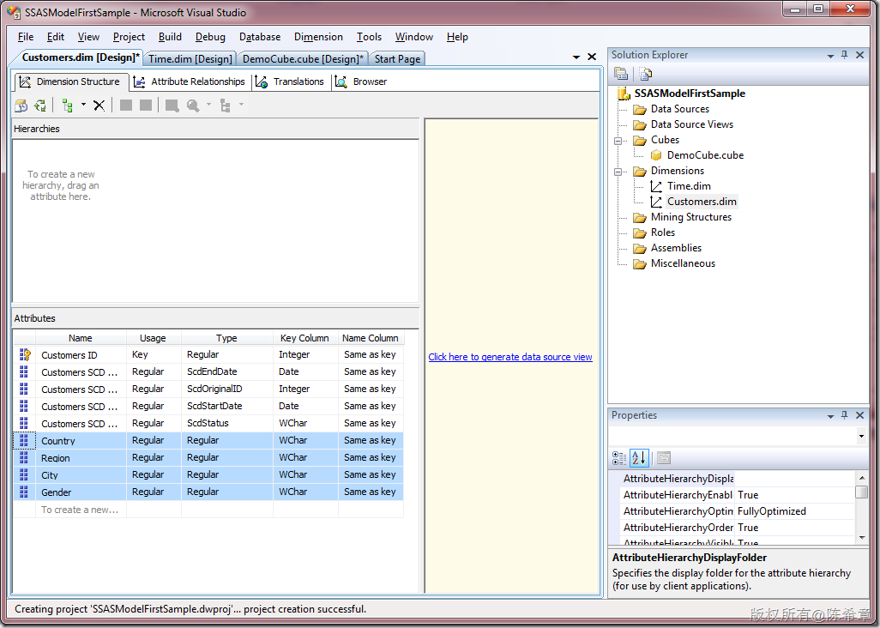880x628 pixels.
Task: Open the attribute view mode dropdown arrow
Action: 83,105
